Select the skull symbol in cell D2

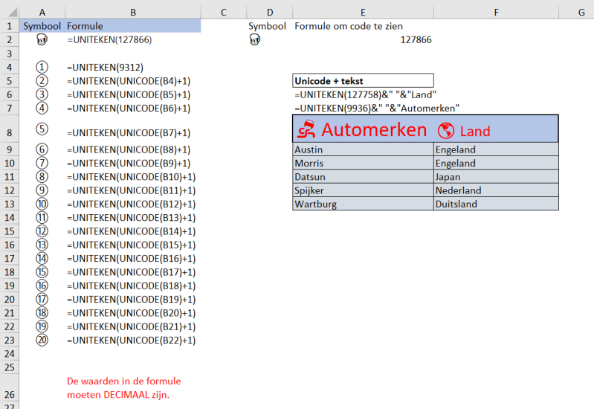click(x=255, y=40)
